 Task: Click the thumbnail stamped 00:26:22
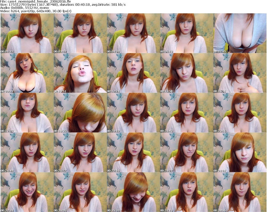(80, 152)
